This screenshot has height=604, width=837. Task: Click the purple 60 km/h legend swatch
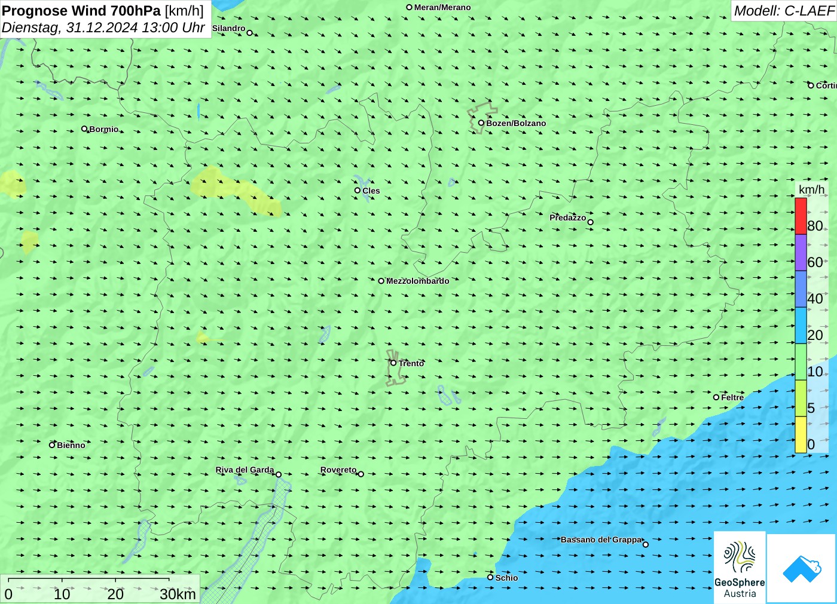801,252
